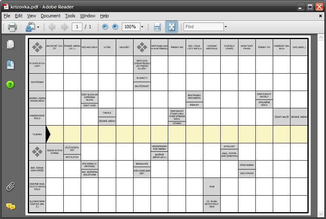
Task: Click the scrollbar up arrow
Action: pos(321,37)
